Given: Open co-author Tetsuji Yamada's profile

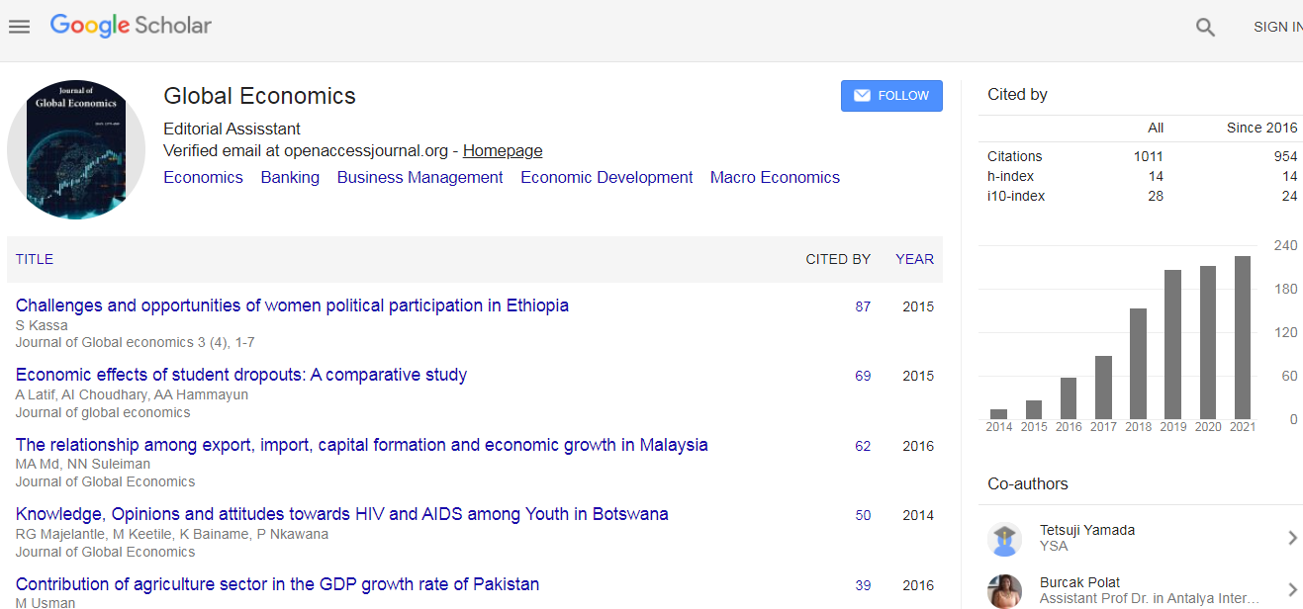Looking at the screenshot, I should (x=1087, y=530).
